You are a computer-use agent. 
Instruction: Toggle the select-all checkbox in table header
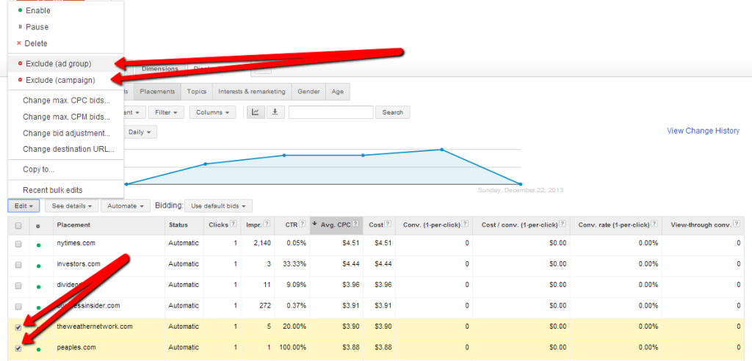(x=18, y=225)
